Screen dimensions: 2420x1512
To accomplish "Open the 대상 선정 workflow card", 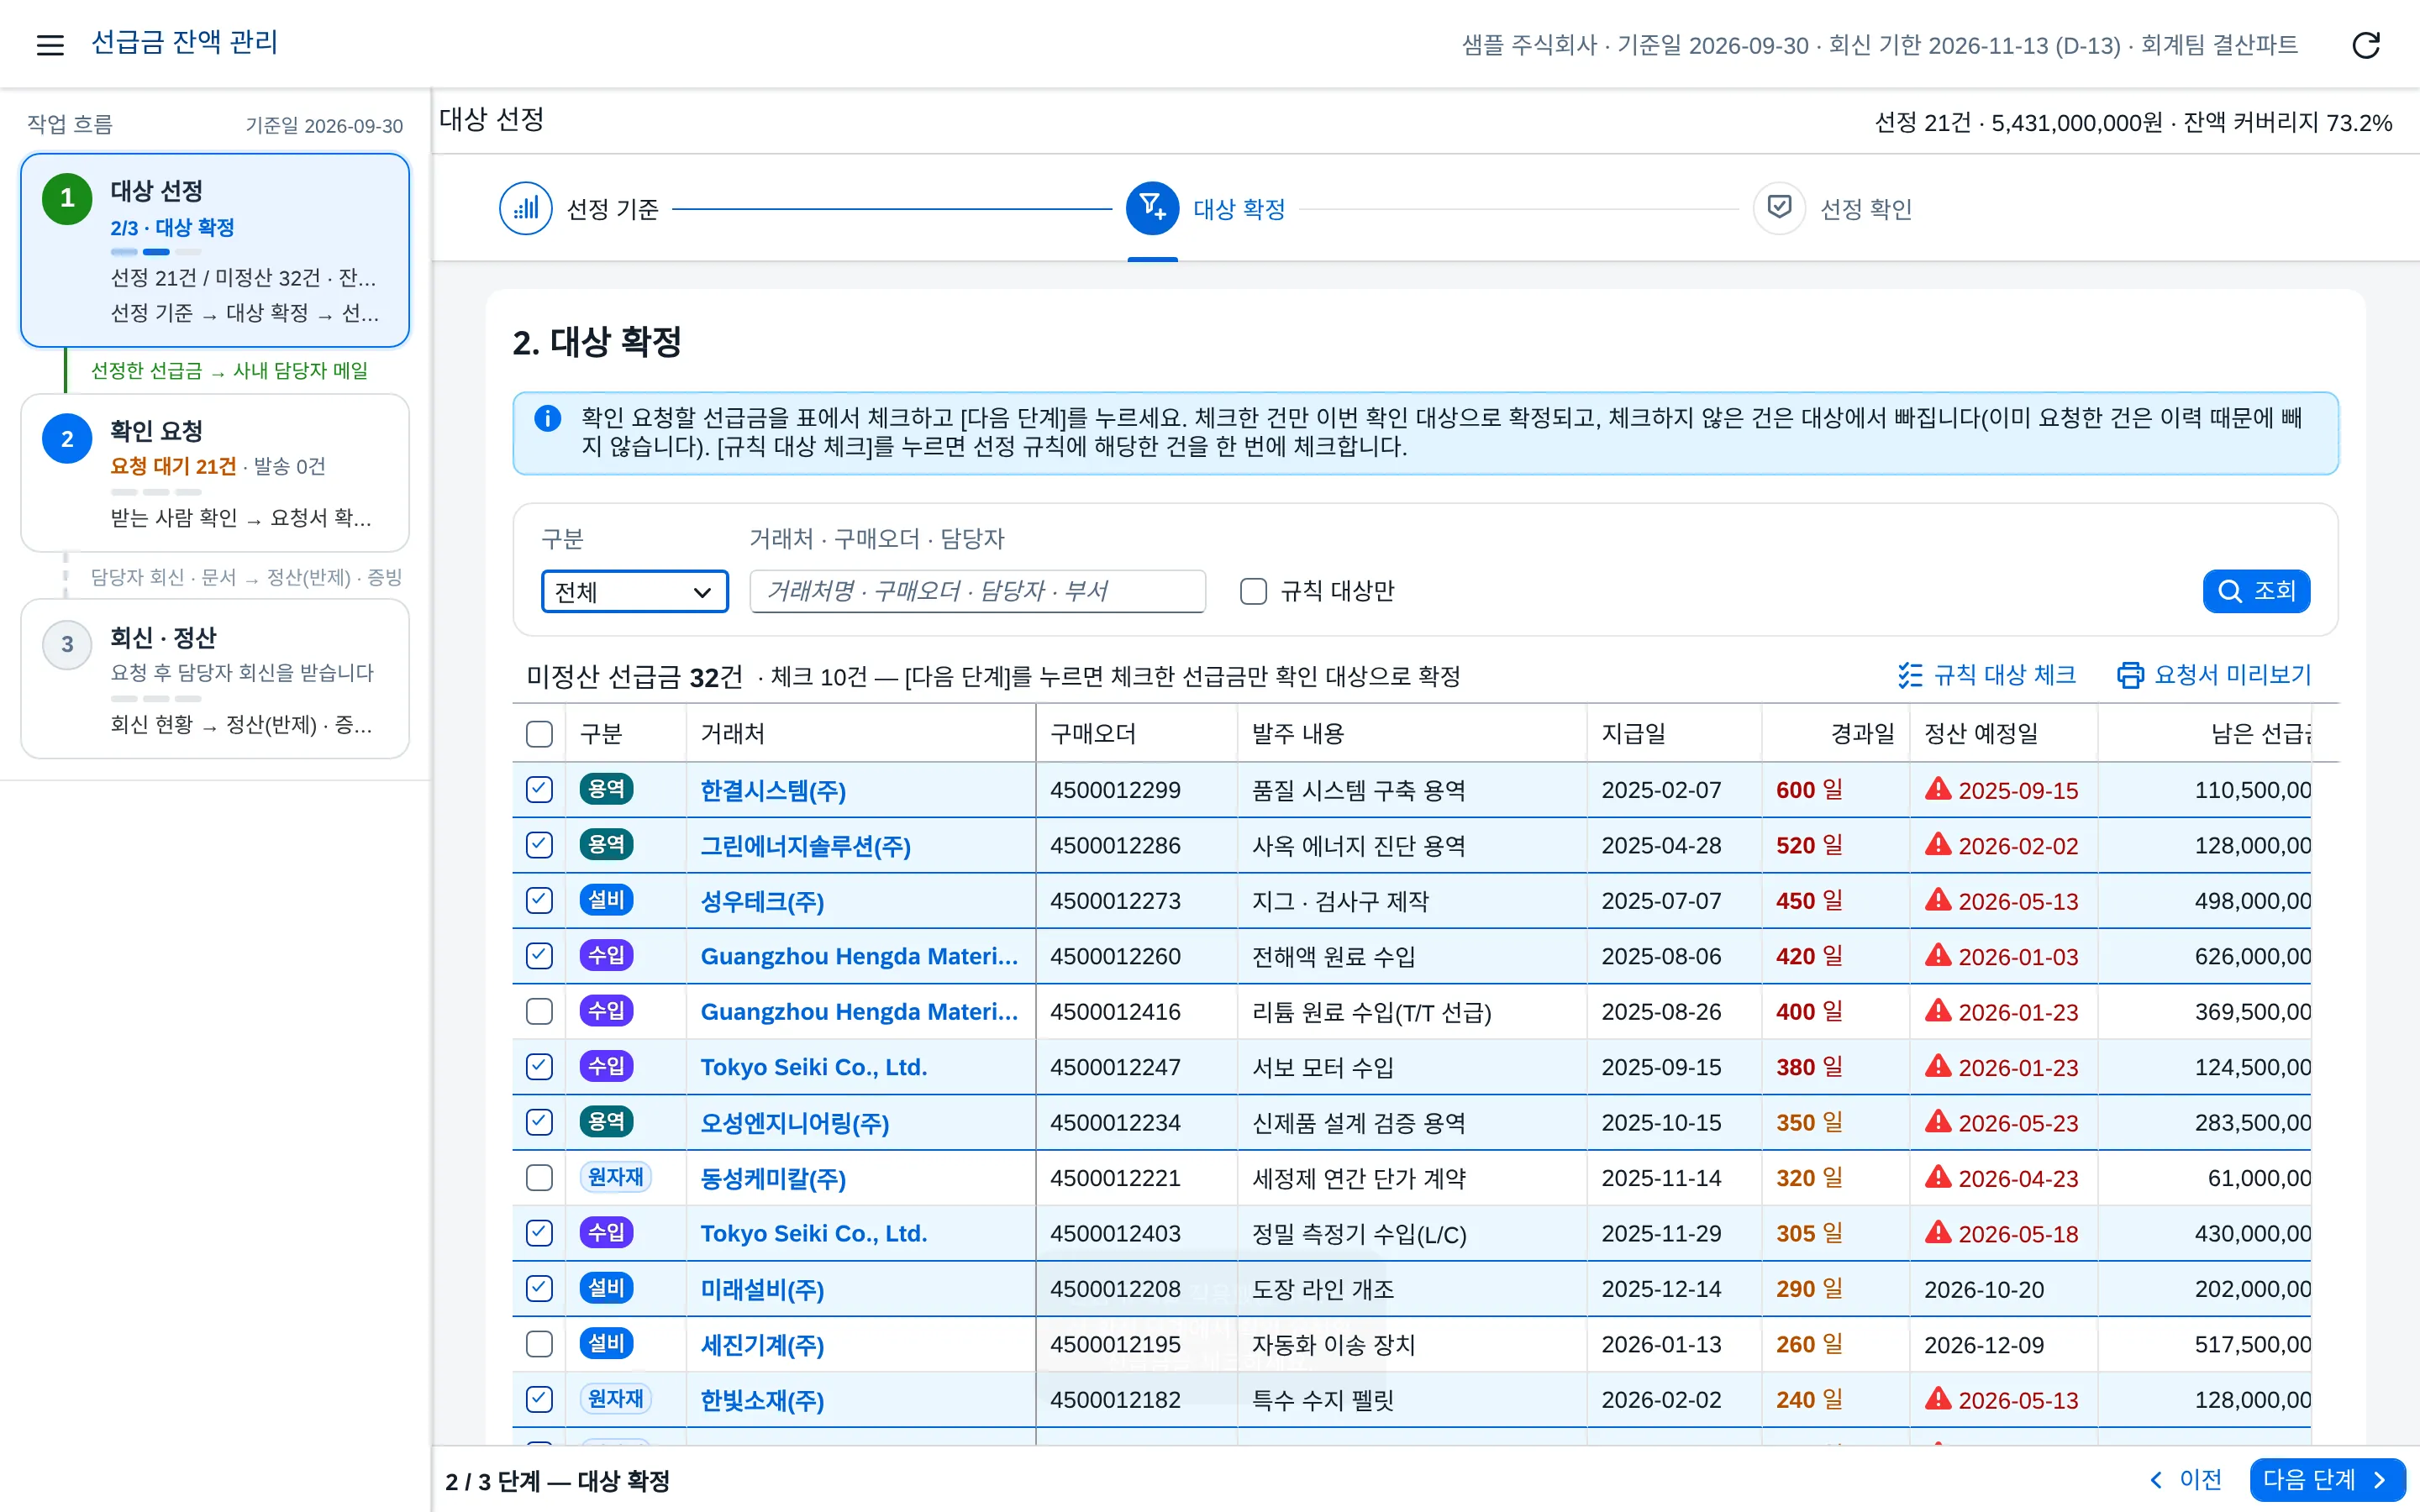I will pyautogui.click(x=215, y=250).
